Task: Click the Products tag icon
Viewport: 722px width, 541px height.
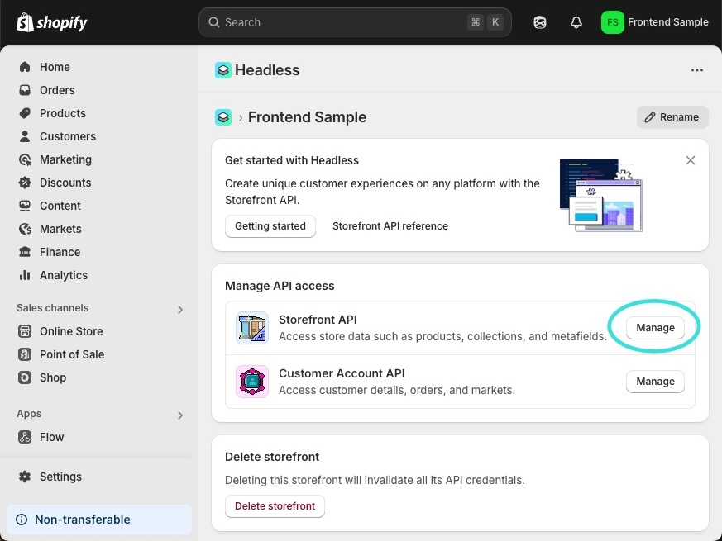Action: coord(25,112)
